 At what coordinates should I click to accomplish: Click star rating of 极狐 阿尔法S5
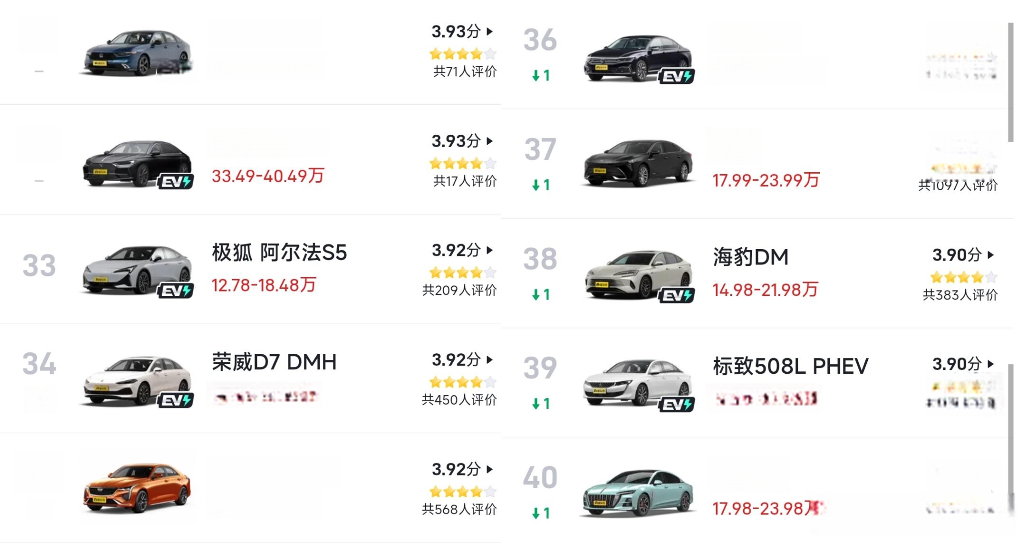pyautogui.click(x=463, y=272)
